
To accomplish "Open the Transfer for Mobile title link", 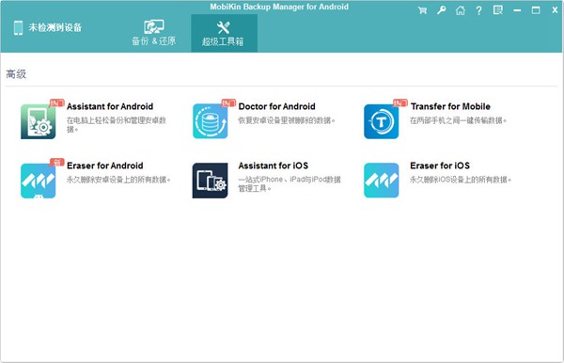I will (450, 106).
